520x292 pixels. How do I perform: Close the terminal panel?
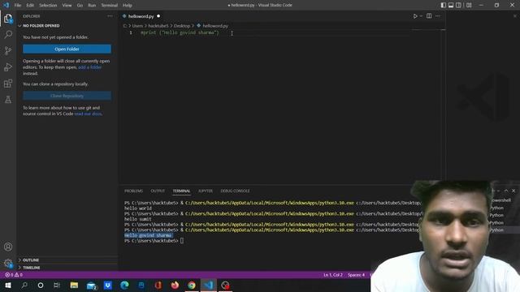pyautogui.click(x=513, y=191)
